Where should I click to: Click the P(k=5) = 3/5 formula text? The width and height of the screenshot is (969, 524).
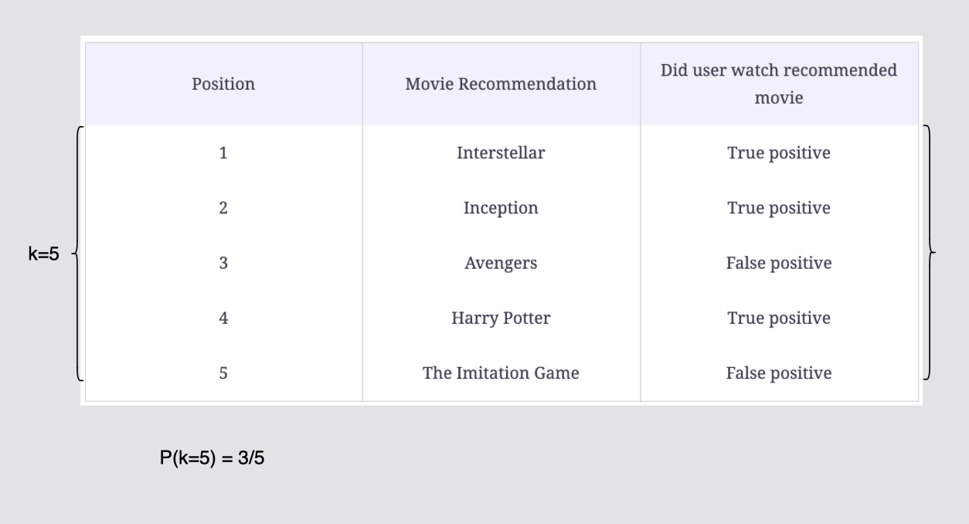pyautogui.click(x=212, y=459)
